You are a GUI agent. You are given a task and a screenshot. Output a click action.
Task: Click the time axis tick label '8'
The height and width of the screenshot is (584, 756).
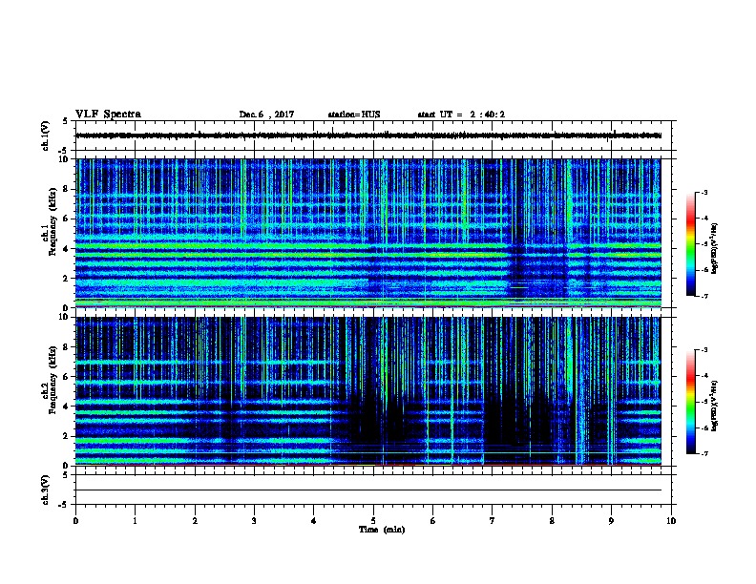(552, 521)
